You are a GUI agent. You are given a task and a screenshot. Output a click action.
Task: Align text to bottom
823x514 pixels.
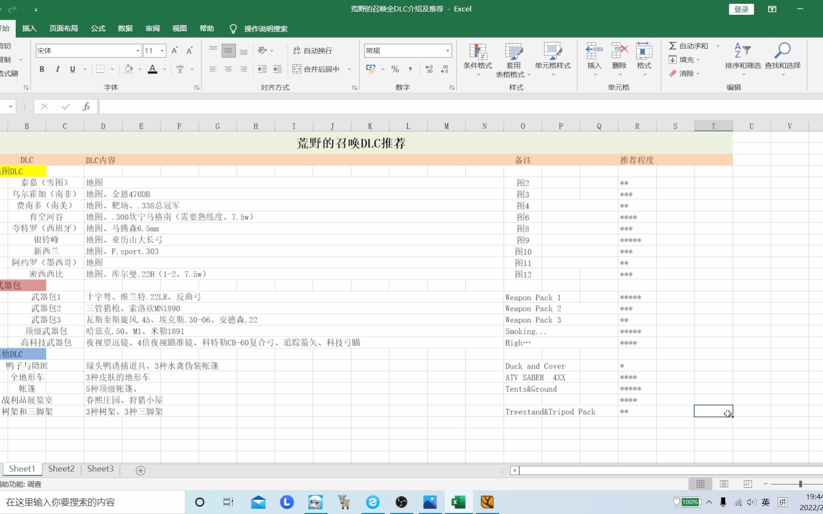[x=243, y=51]
